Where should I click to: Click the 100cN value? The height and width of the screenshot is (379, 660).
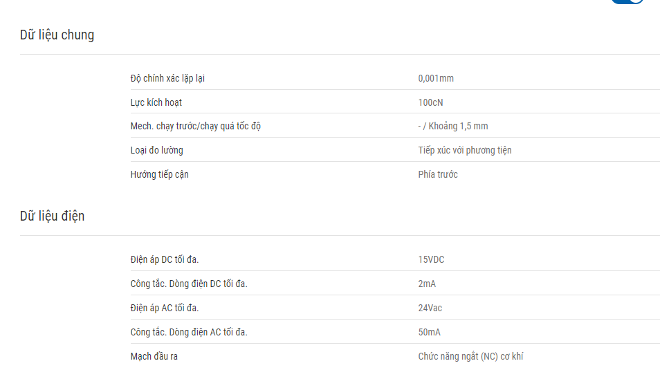[430, 102]
